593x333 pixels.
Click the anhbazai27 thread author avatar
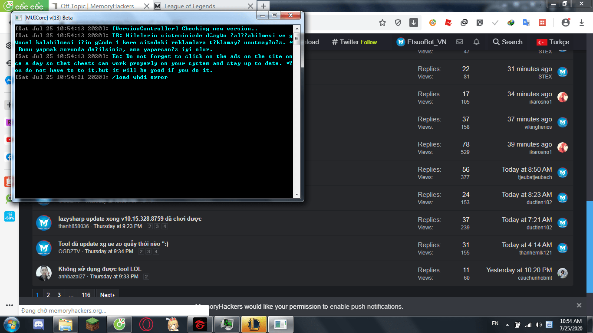click(x=44, y=273)
